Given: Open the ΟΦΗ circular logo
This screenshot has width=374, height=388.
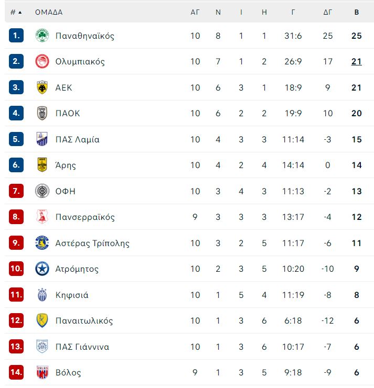Looking at the screenshot, I should (42, 191).
